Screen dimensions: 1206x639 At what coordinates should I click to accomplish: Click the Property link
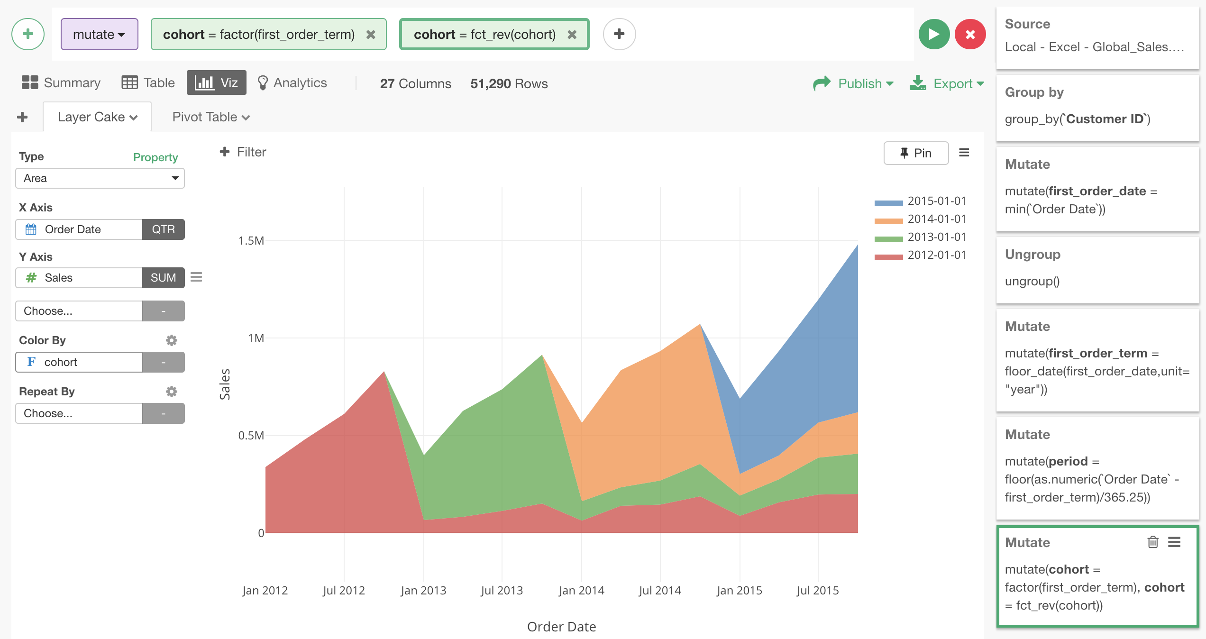(x=155, y=157)
